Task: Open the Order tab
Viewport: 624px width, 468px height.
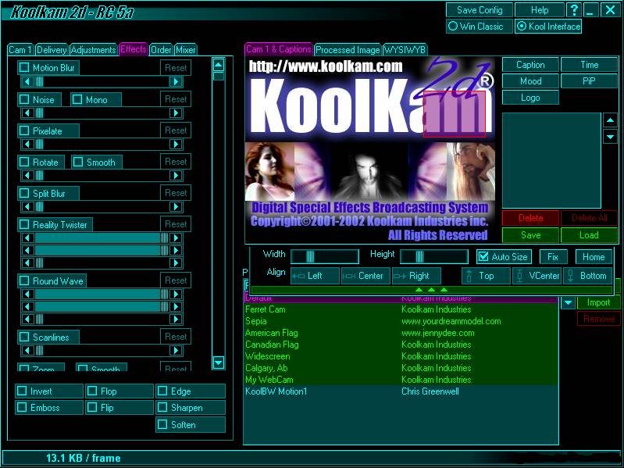Action: [x=161, y=50]
